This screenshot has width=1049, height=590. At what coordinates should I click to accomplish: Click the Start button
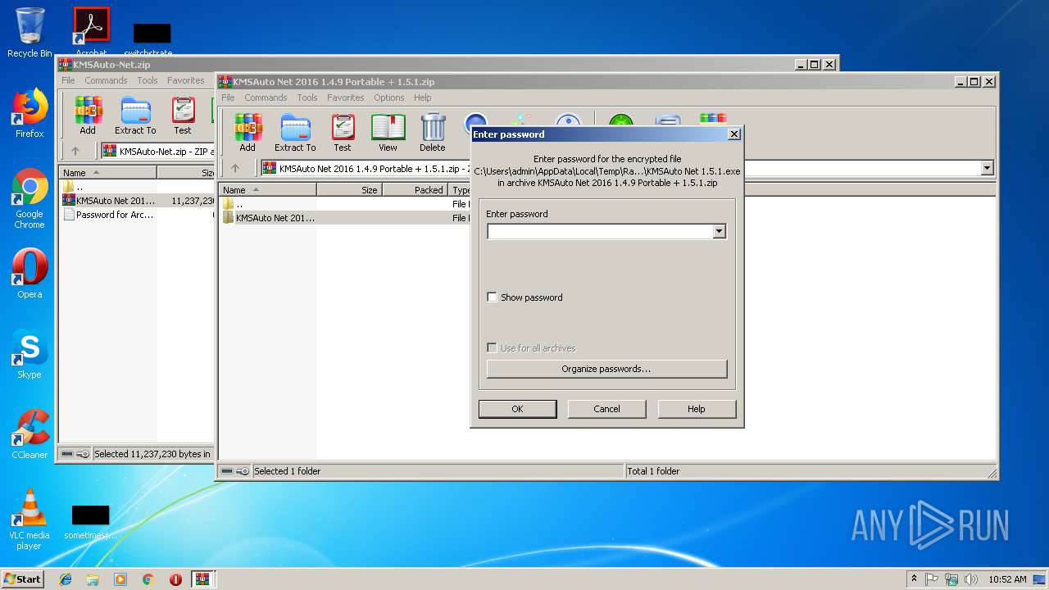23,579
